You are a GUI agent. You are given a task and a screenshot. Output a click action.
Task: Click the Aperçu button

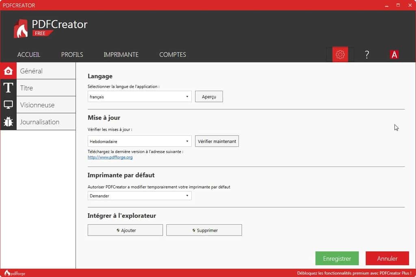(x=209, y=96)
